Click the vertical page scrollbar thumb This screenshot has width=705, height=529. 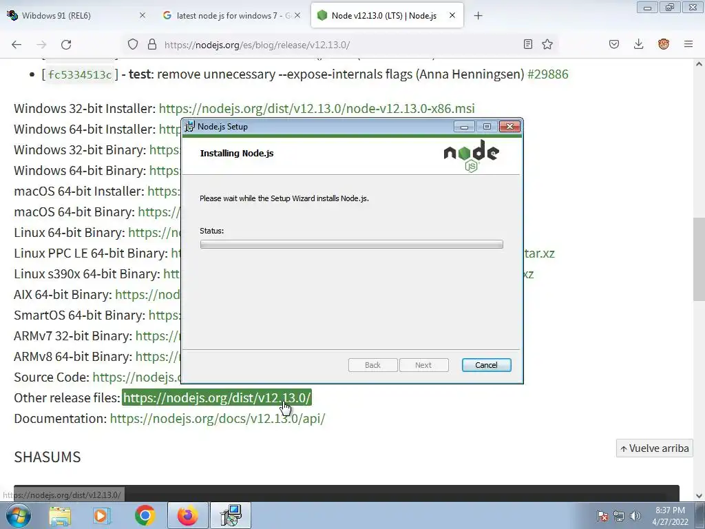(699, 260)
